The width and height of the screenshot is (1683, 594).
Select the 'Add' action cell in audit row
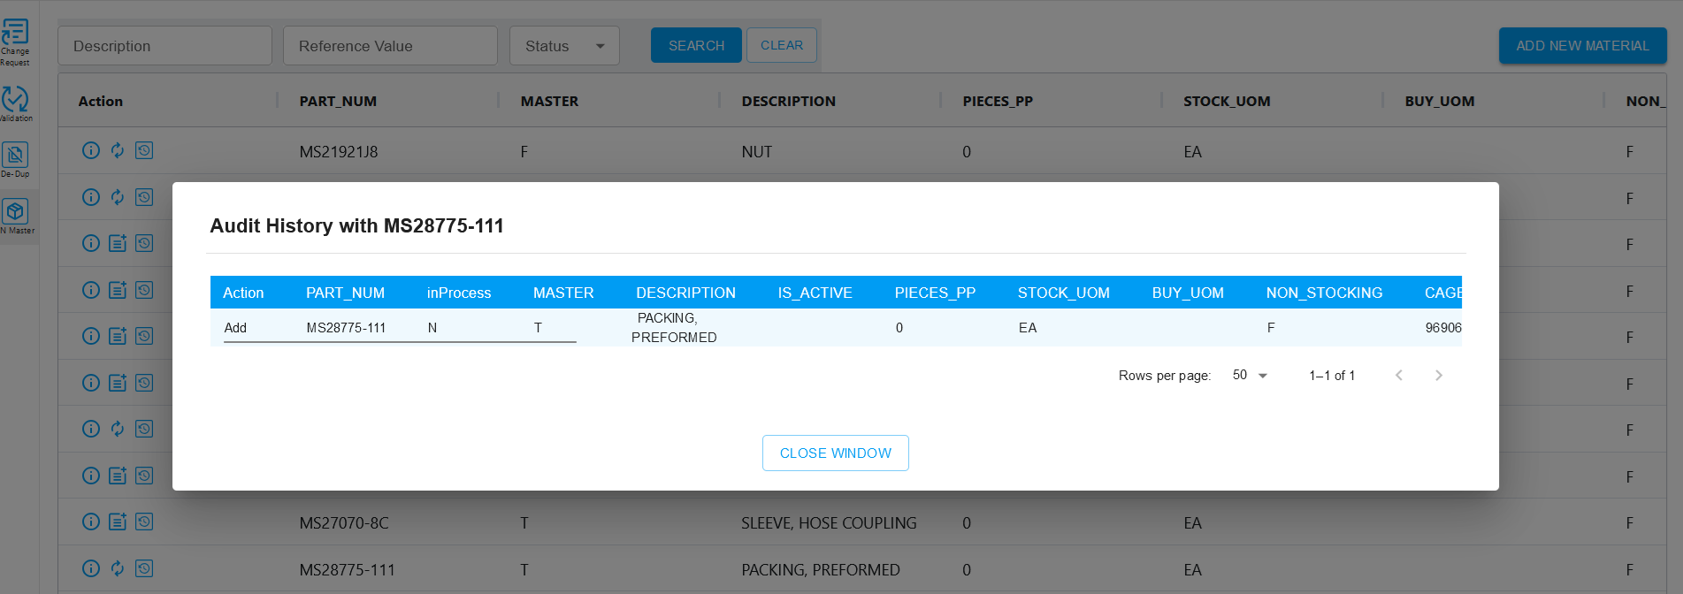[x=235, y=328]
